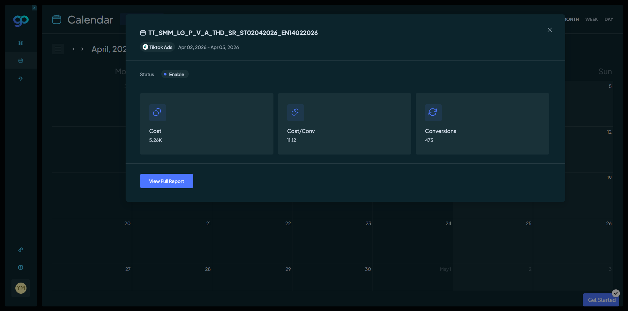628x311 pixels.
Task: Close the campaign details dialog
Action: 550,30
